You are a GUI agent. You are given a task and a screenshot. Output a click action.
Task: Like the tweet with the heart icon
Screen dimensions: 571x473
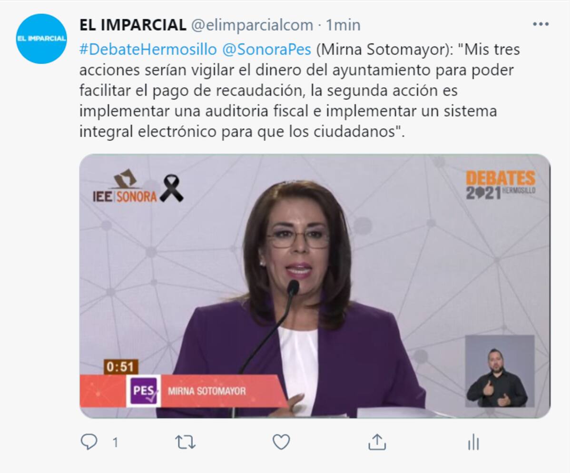tap(281, 443)
